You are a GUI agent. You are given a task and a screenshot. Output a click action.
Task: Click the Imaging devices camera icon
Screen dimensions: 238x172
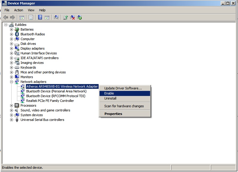point(17,63)
